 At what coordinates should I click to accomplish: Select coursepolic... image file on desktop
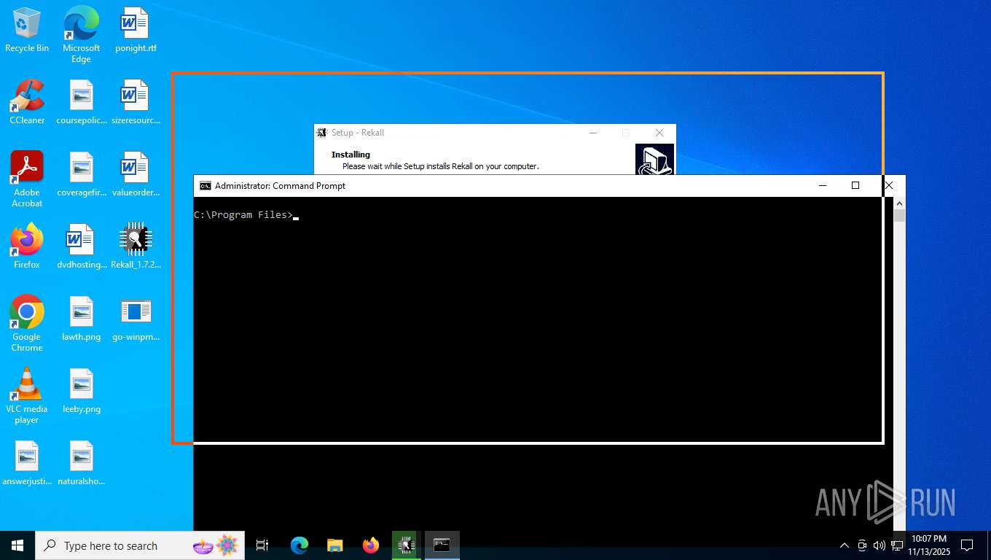tap(81, 102)
